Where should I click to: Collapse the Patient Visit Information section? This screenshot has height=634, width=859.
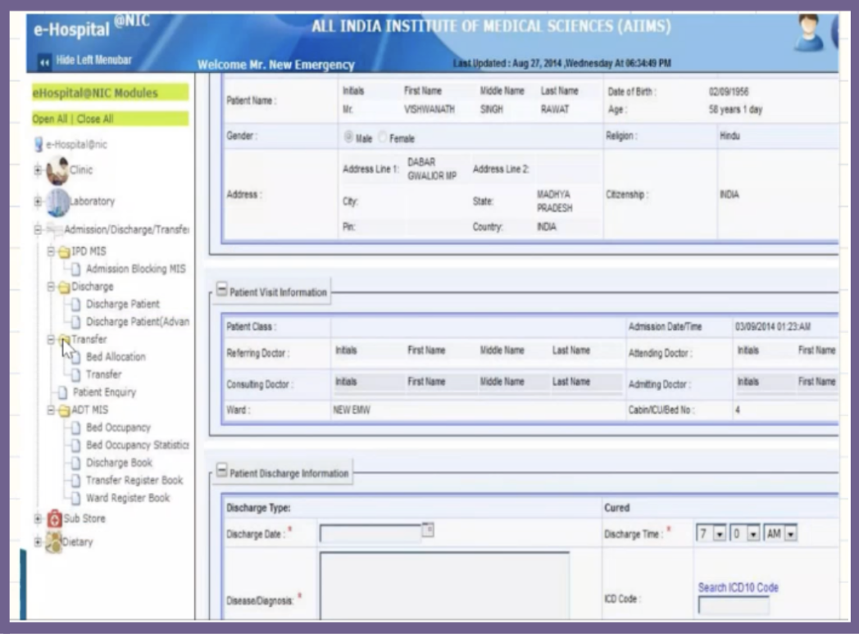click(x=220, y=292)
